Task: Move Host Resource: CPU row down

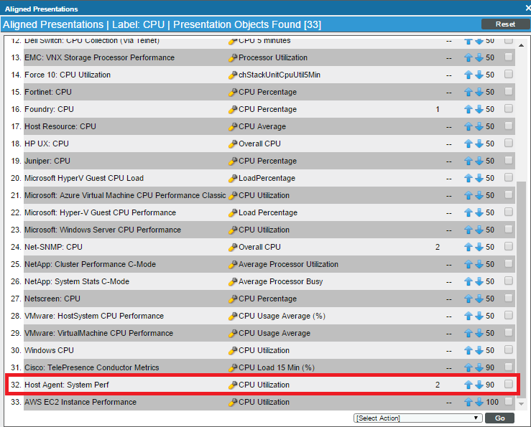Action: tap(479, 126)
